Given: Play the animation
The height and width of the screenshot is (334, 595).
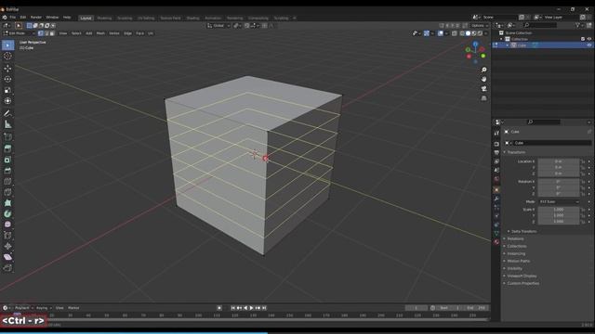Looking at the screenshot, I should (x=251, y=308).
